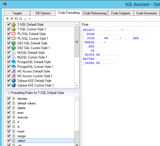Open the Code Generator tab

click(147, 13)
